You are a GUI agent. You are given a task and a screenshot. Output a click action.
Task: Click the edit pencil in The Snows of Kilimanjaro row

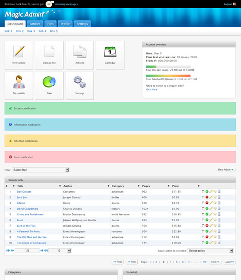coord(211,243)
